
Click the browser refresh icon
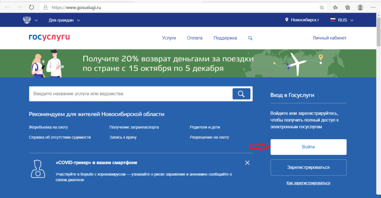click(32, 7)
